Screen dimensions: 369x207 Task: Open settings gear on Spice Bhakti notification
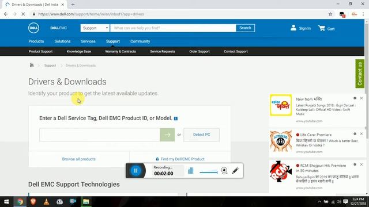point(355,98)
